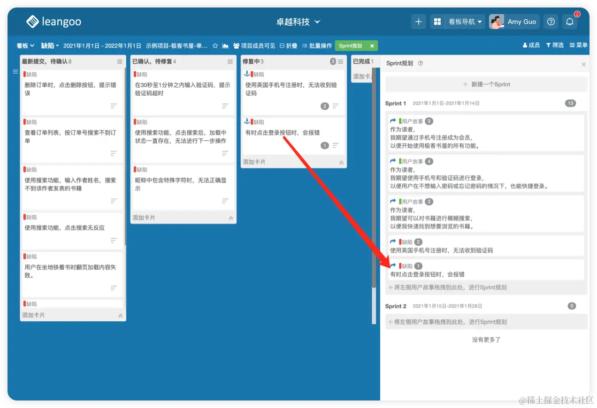
Task: Click 添加卡片 in 最新提交 column
Action: pos(34,315)
